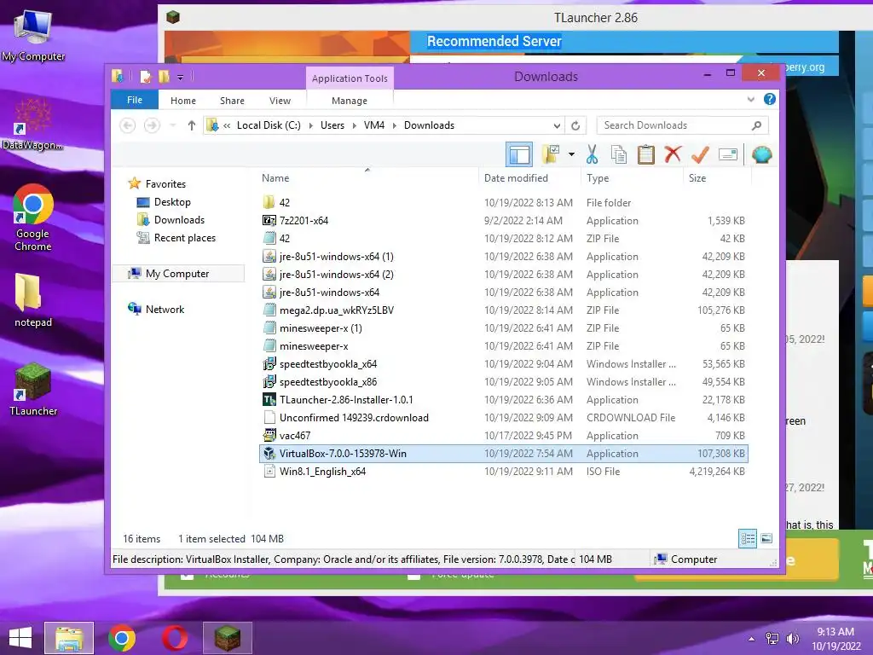Switch to details view in status bar
This screenshot has width=873, height=655.
[x=748, y=538]
